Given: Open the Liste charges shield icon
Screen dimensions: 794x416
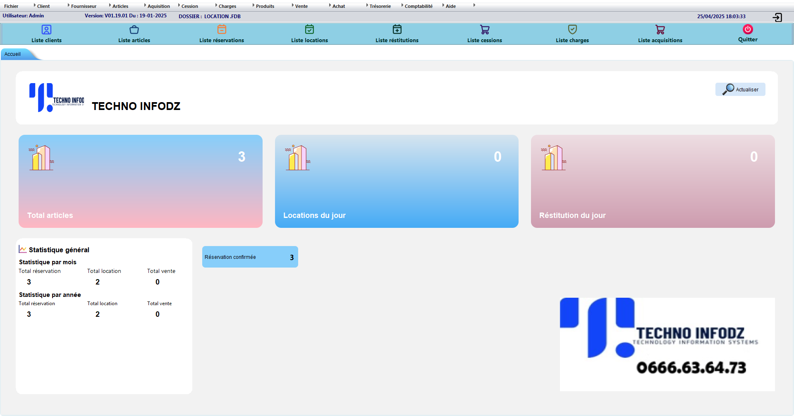Looking at the screenshot, I should click(x=572, y=29).
